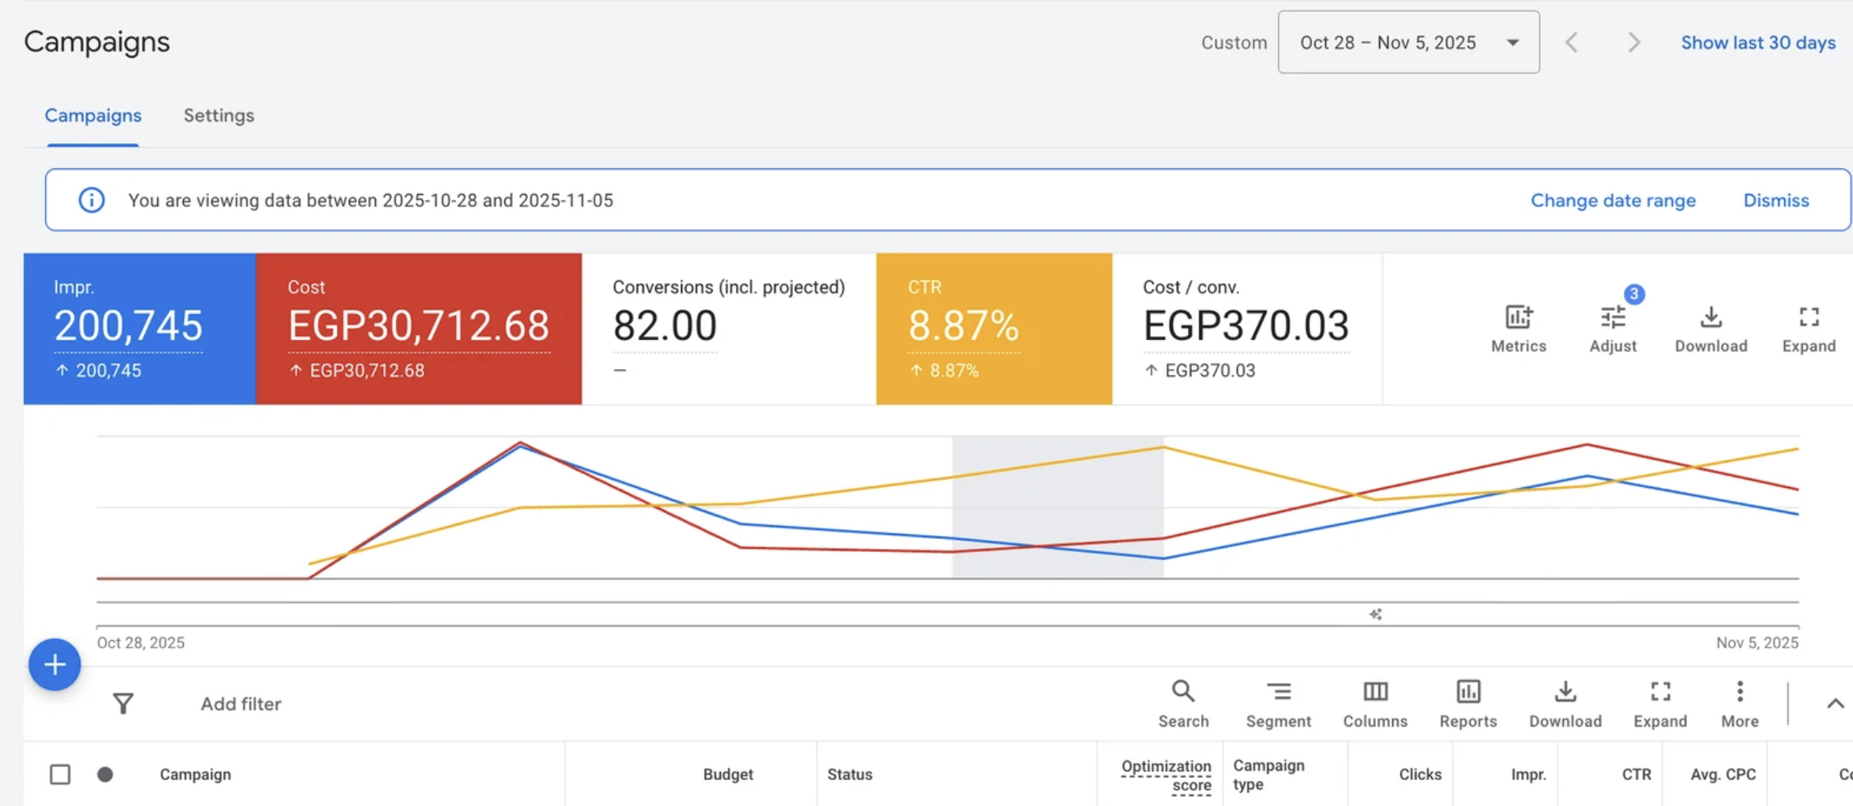Dismiss the date range notice

pos(1775,200)
